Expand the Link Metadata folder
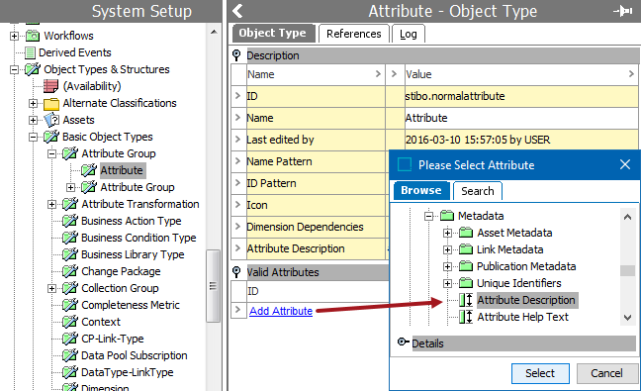The height and width of the screenshot is (391, 641). click(447, 249)
